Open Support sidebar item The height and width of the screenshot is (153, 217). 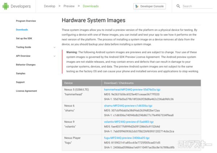click(x=20, y=82)
